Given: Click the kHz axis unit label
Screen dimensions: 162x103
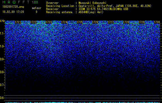Looking at the screenshot, I should coord(2,21).
